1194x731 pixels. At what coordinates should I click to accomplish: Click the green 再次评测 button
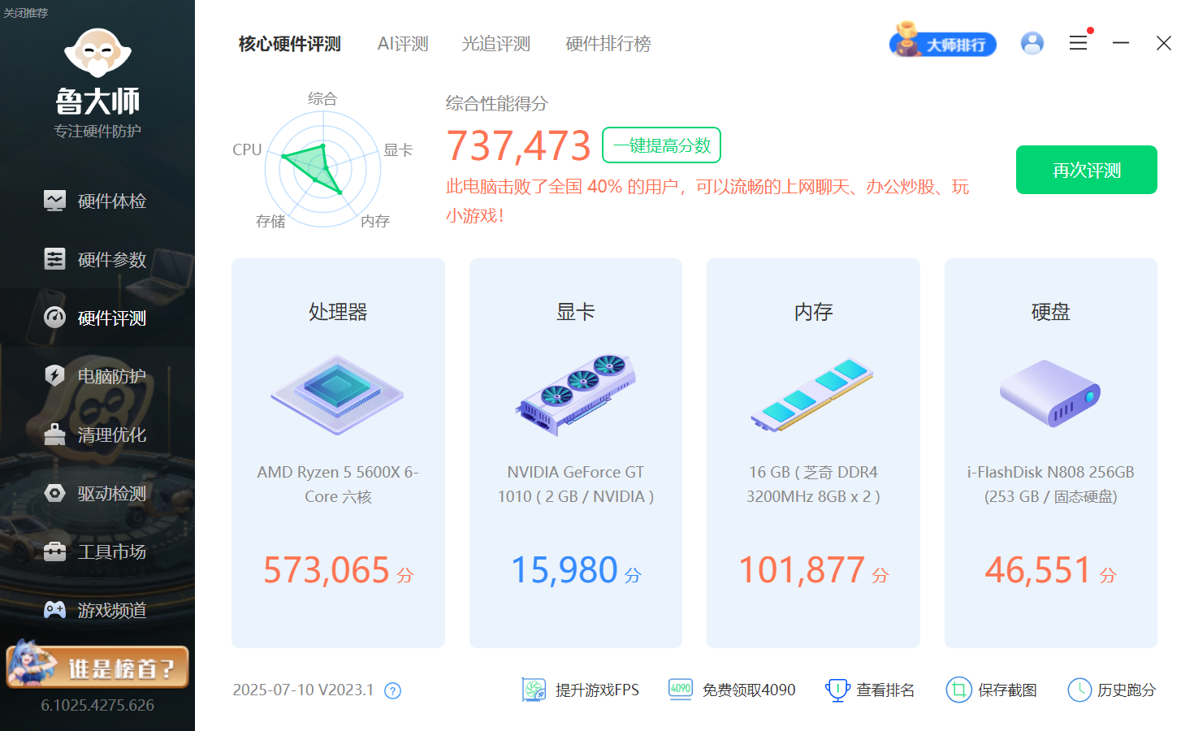tap(1087, 170)
